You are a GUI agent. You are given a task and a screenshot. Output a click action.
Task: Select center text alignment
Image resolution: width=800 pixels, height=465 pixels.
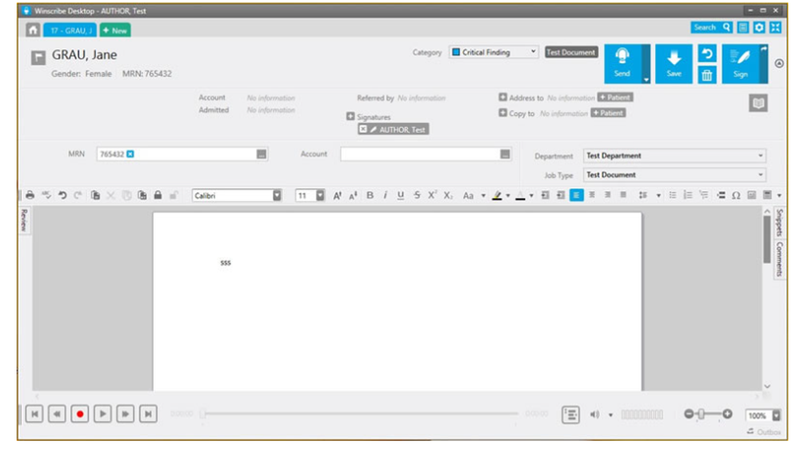(592, 195)
